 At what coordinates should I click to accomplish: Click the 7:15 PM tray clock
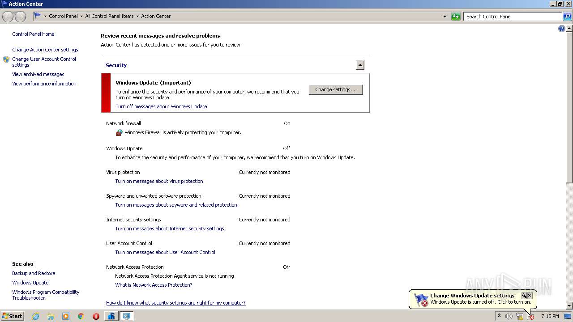pyautogui.click(x=550, y=316)
